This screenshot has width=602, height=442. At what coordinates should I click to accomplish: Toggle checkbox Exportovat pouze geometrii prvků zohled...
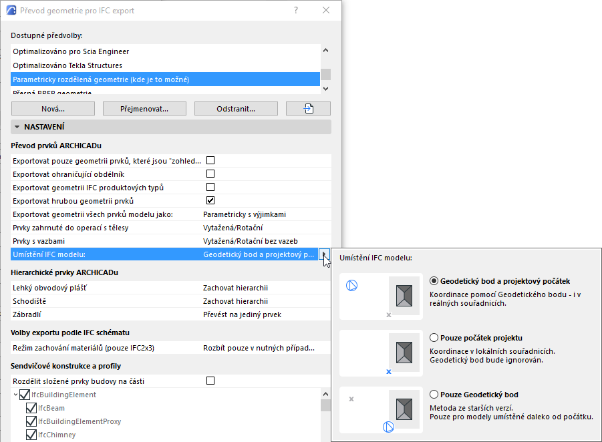[x=210, y=160]
